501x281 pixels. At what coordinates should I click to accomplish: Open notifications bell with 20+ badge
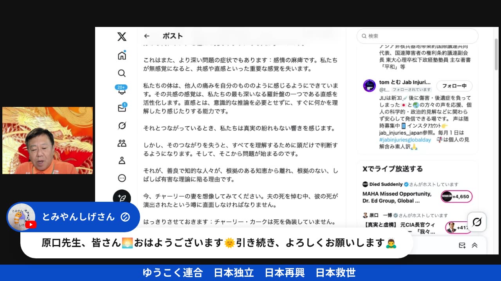[122, 90]
